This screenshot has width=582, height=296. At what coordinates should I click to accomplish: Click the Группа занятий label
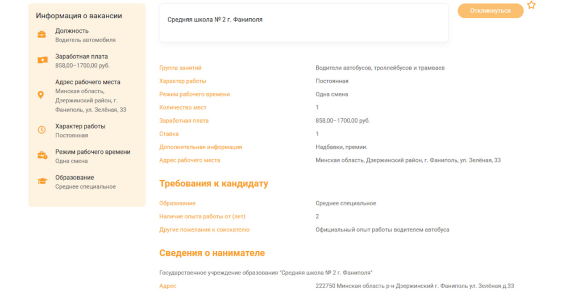tap(180, 68)
